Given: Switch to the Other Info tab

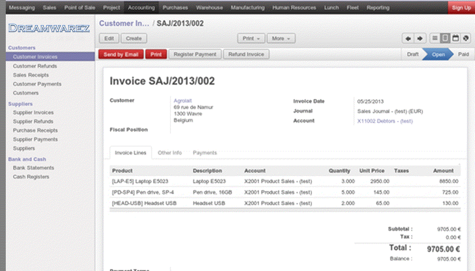Looking at the screenshot, I should tap(170, 152).
